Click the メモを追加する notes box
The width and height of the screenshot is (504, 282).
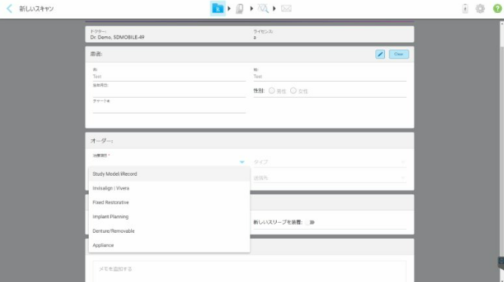(249, 271)
